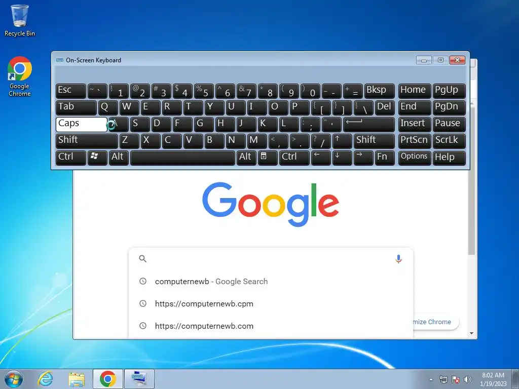519x389 pixels.
Task: Toggle the Caps lock key
Action: point(82,125)
